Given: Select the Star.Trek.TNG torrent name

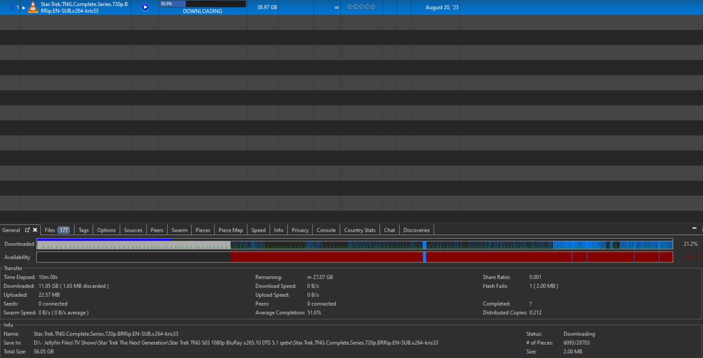Looking at the screenshot, I should click(x=84, y=7).
